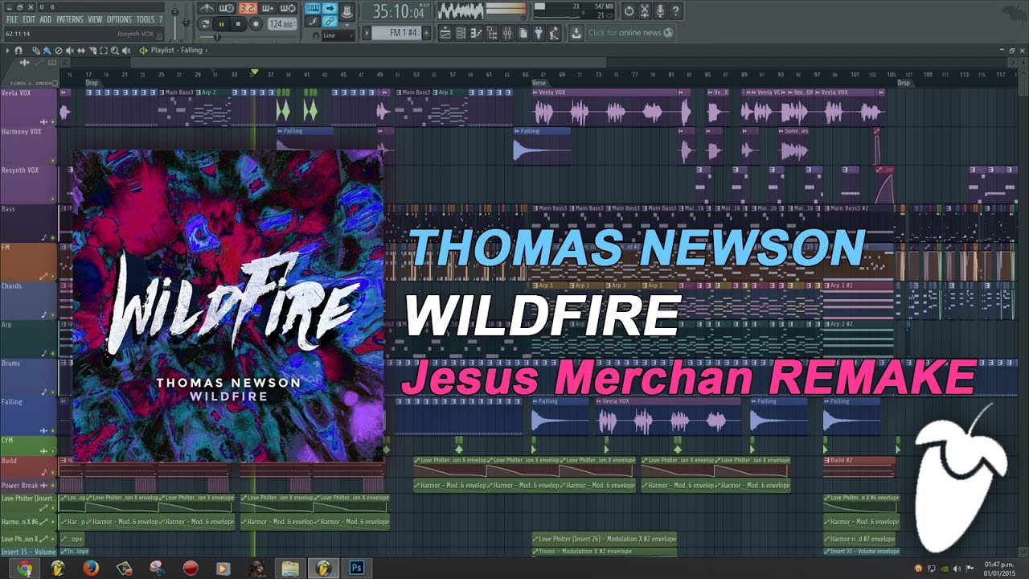The height and width of the screenshot is (579, 1029).
Task: Open the Line snap dropdown
Action: pyautogui.click(x=338, y=35)
